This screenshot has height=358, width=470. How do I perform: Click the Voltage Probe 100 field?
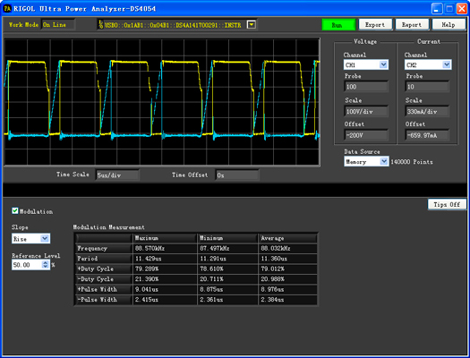click(x=366, y=87)
